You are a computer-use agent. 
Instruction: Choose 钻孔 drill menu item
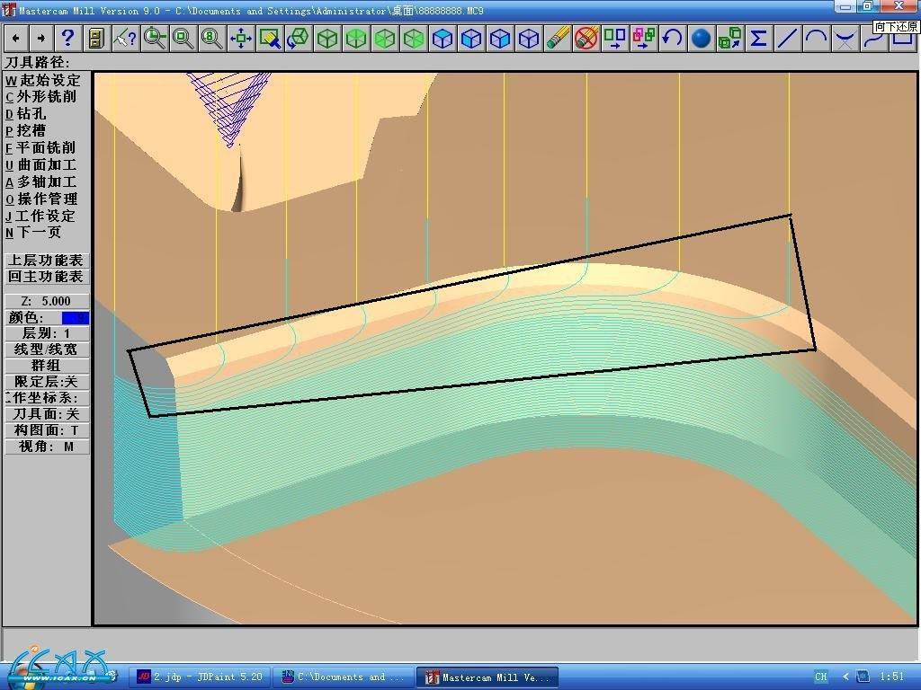click(26, 114)
